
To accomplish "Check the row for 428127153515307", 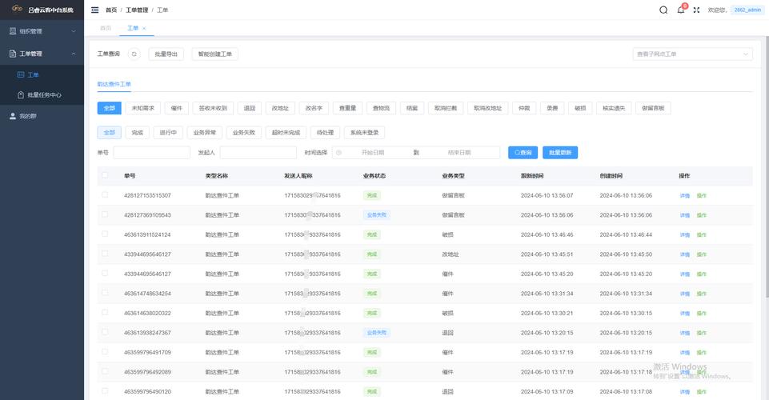I will pos(105,194).
